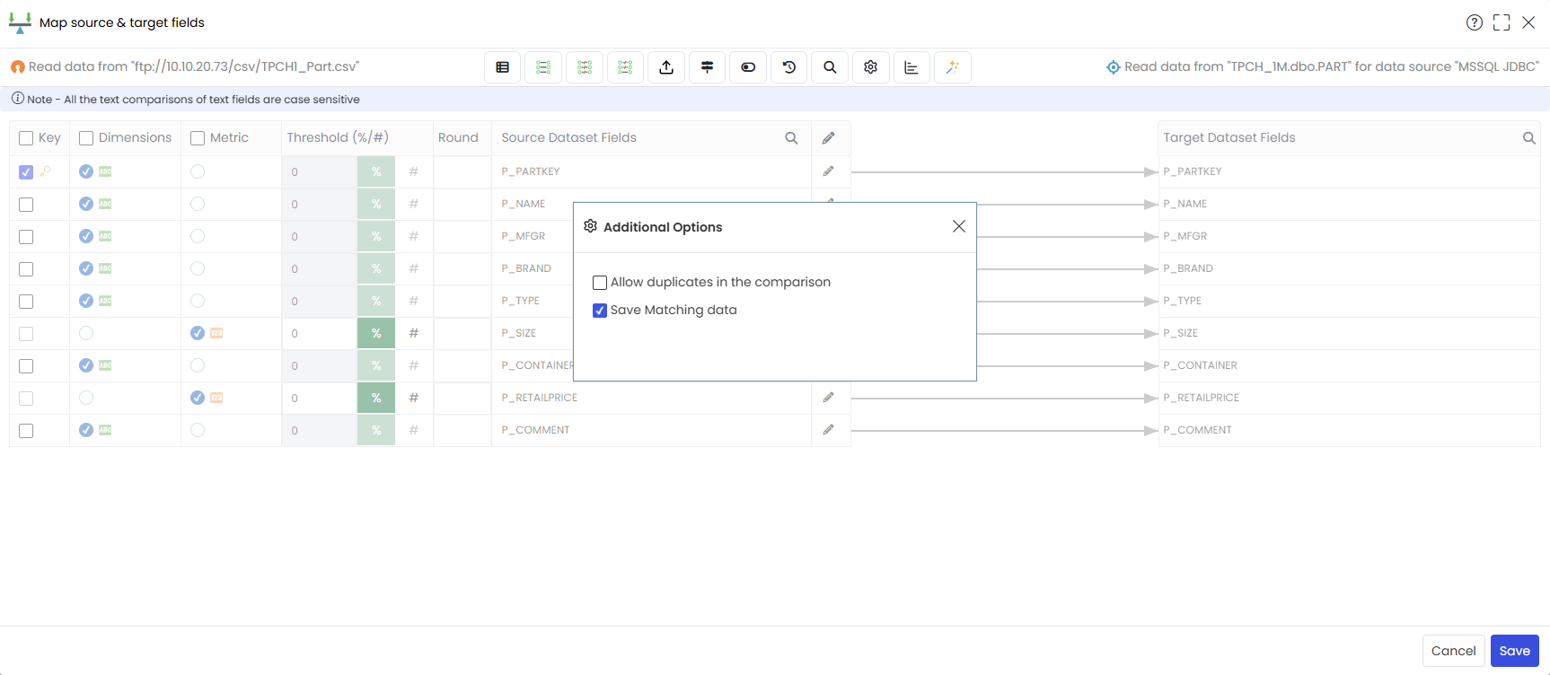Click threshold value field for P_RETAILPRICE

pos(320,398)
